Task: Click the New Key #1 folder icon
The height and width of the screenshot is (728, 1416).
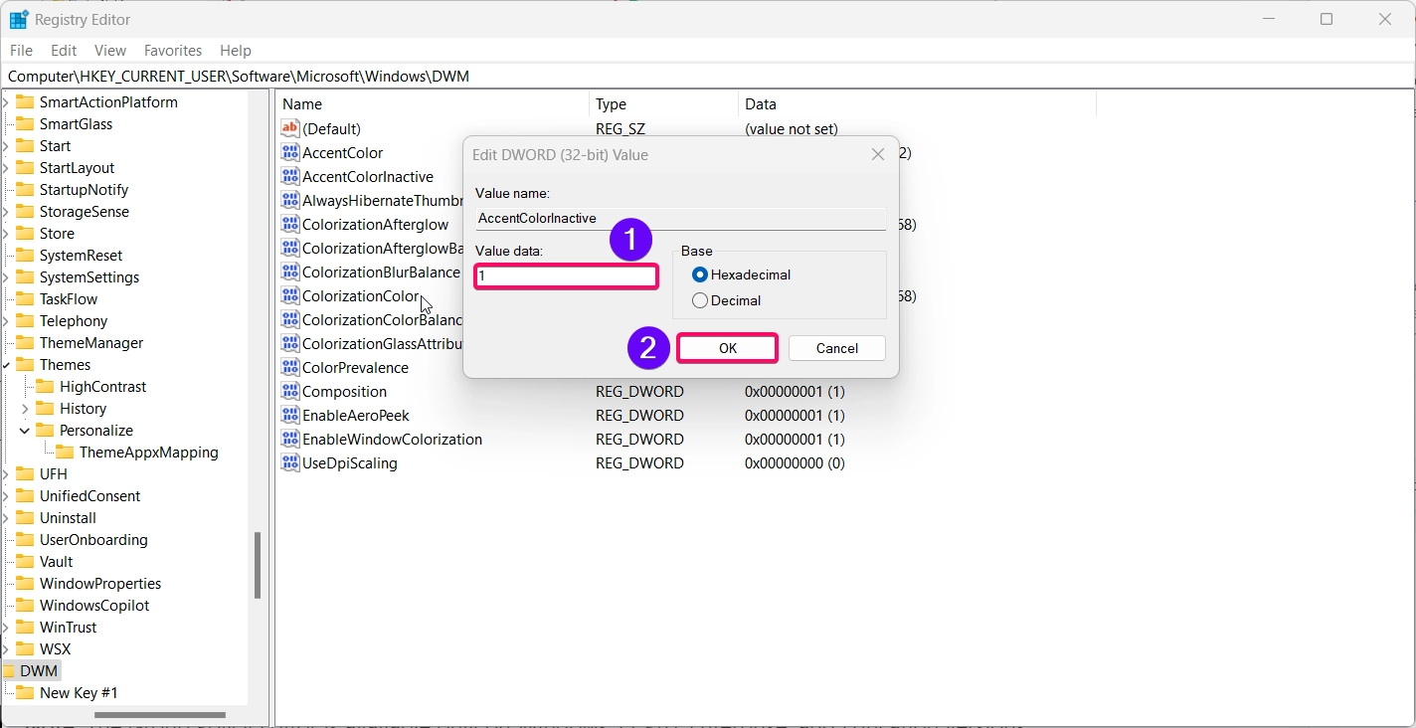Action: [25, 692]
